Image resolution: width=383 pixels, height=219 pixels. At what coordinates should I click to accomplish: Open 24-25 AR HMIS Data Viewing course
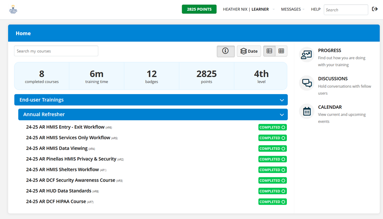tap(57, 148)
